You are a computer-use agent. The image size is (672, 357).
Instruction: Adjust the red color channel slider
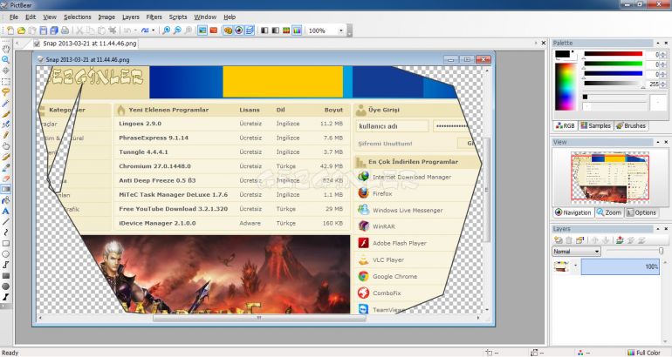pos(613,54)
